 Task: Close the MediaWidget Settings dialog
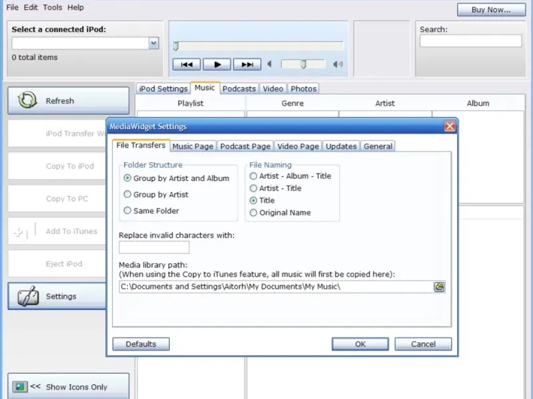coord(450,126)
